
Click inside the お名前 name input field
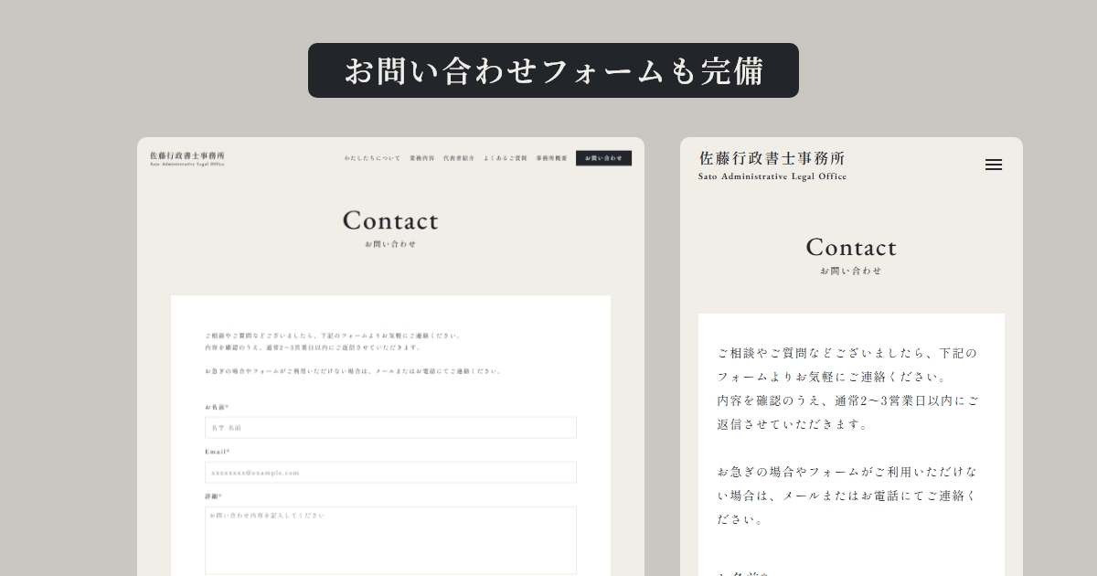[x=390, y=427]
